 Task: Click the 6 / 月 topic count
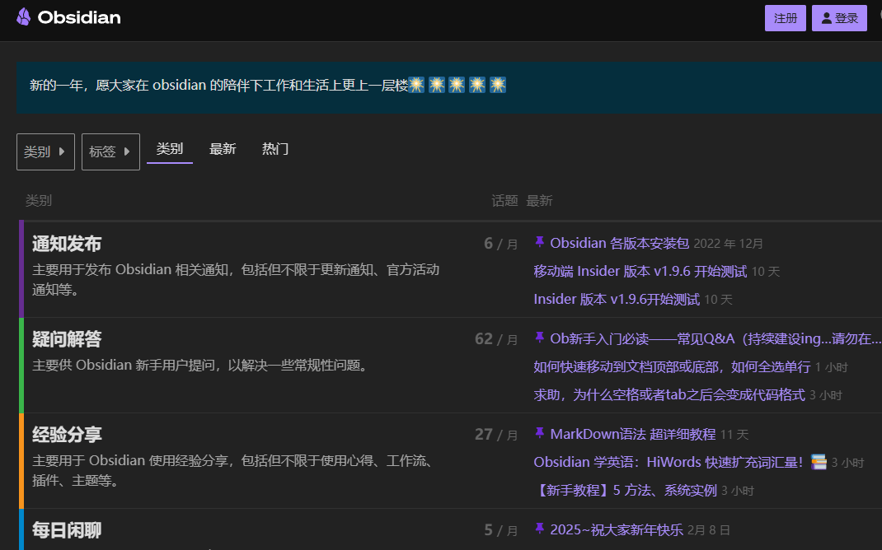pos(500,244)
